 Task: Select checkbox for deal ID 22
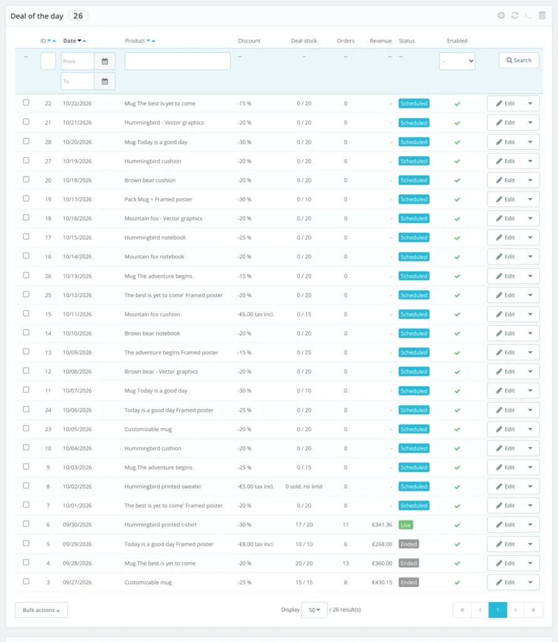click(x=26, y=103)
